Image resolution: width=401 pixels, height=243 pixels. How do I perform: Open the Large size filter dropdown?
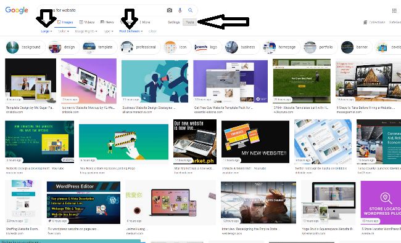click(46, 31)
